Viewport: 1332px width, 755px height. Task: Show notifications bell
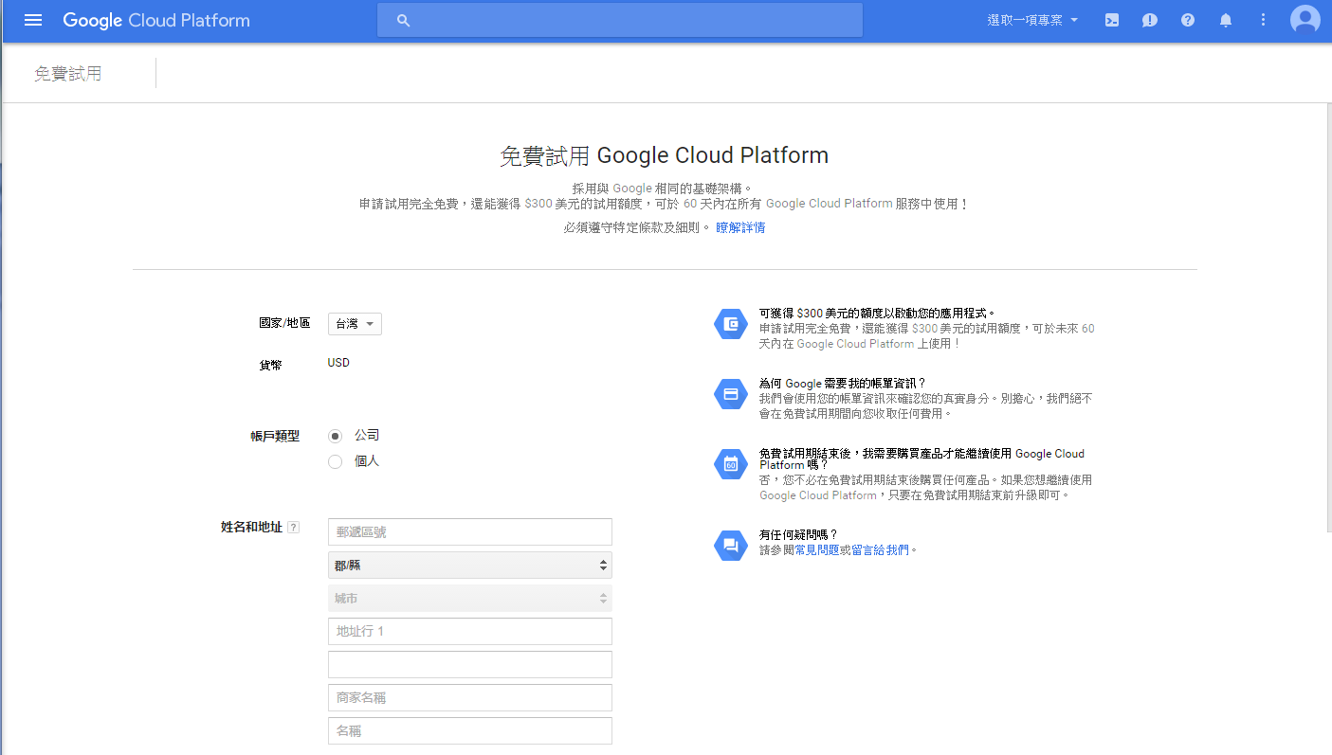coord(1226,20)
